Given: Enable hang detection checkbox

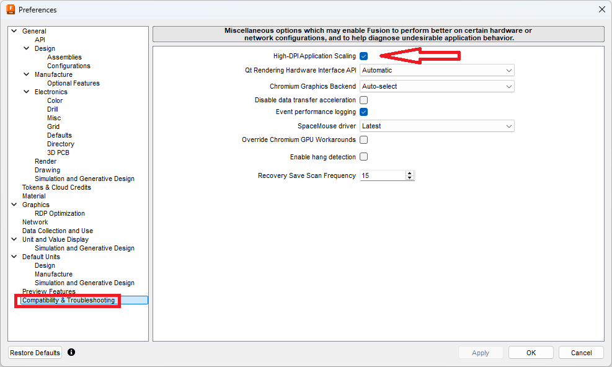Looking at the screenshot, I should [364, 157].
